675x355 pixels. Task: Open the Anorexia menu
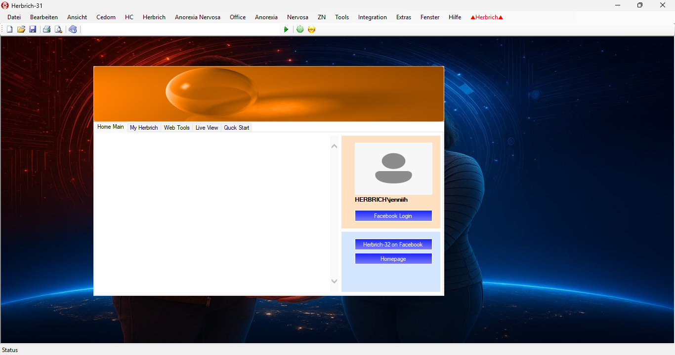[266, 17]
